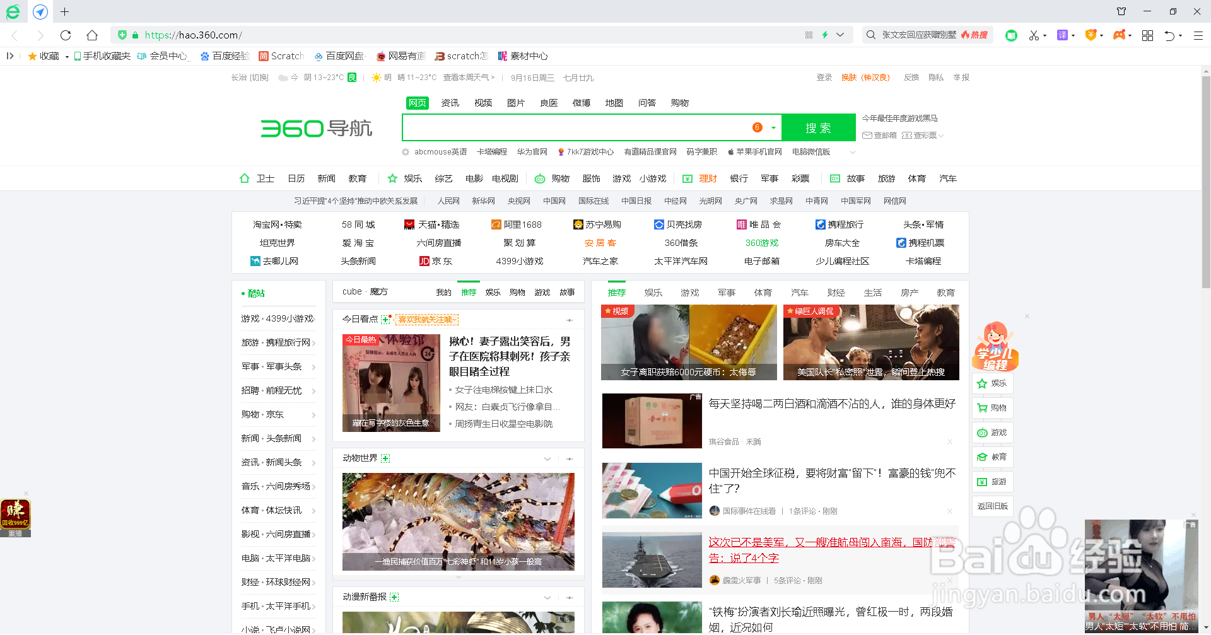Click the green lightning speed mode icon
This screenshot has width=1211, height=635.
click(x=825, y=35)
